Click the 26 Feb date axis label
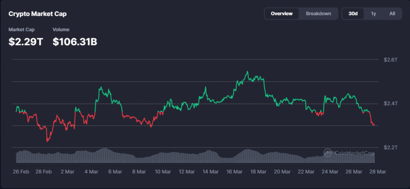410x189 pixels. (x=21, y=171)
